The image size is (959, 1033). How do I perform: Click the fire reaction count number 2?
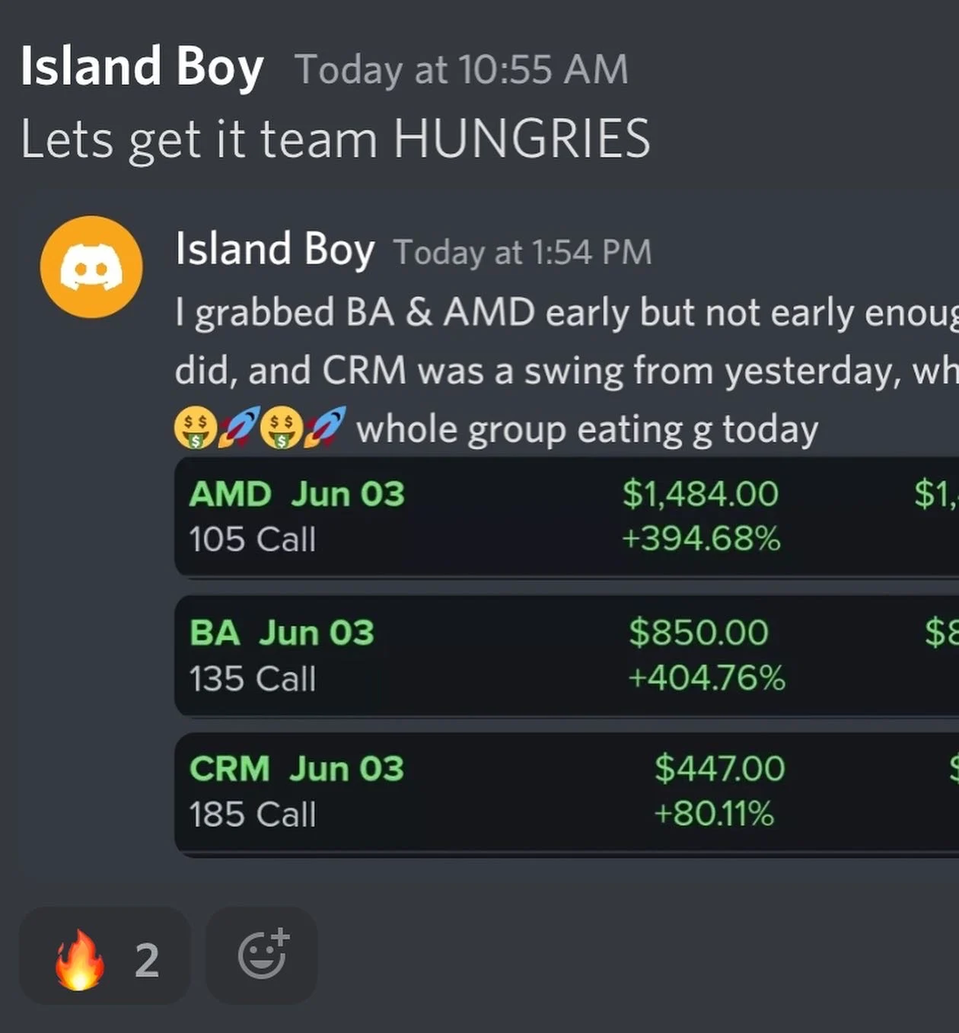click(147, 960)
